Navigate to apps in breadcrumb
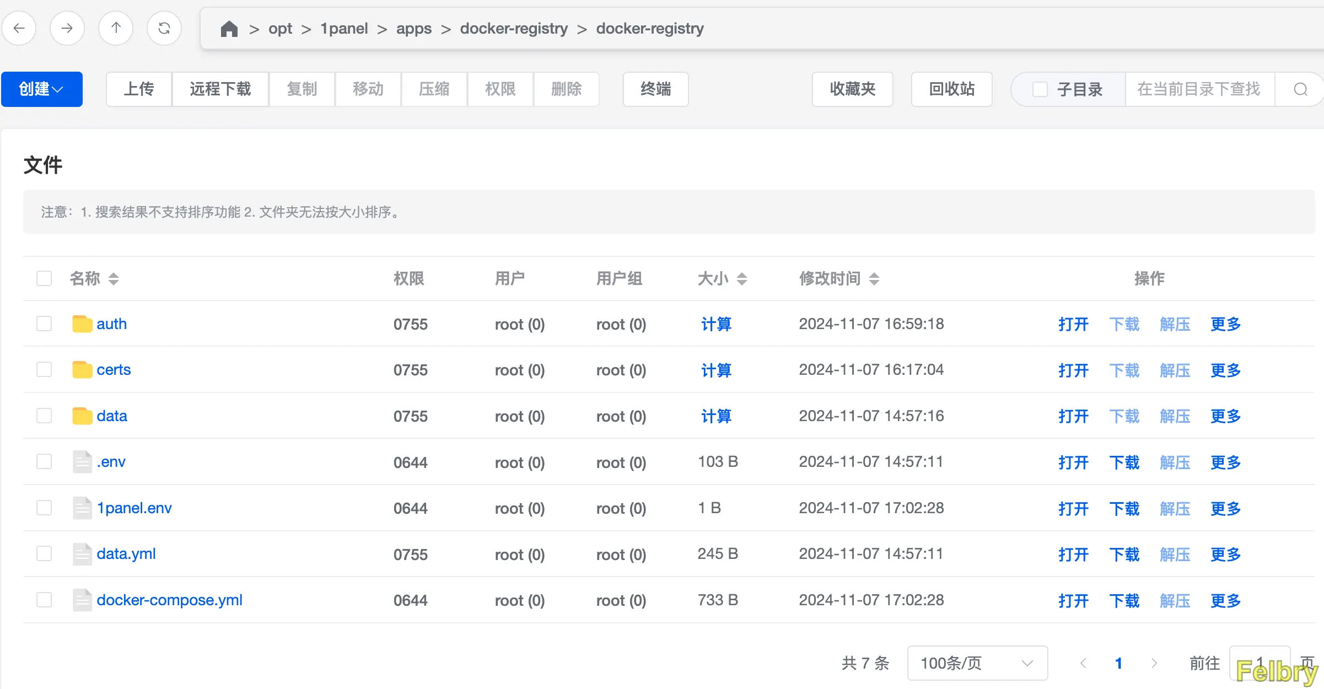Screen dimensions: 1324x689 point(413,29)
